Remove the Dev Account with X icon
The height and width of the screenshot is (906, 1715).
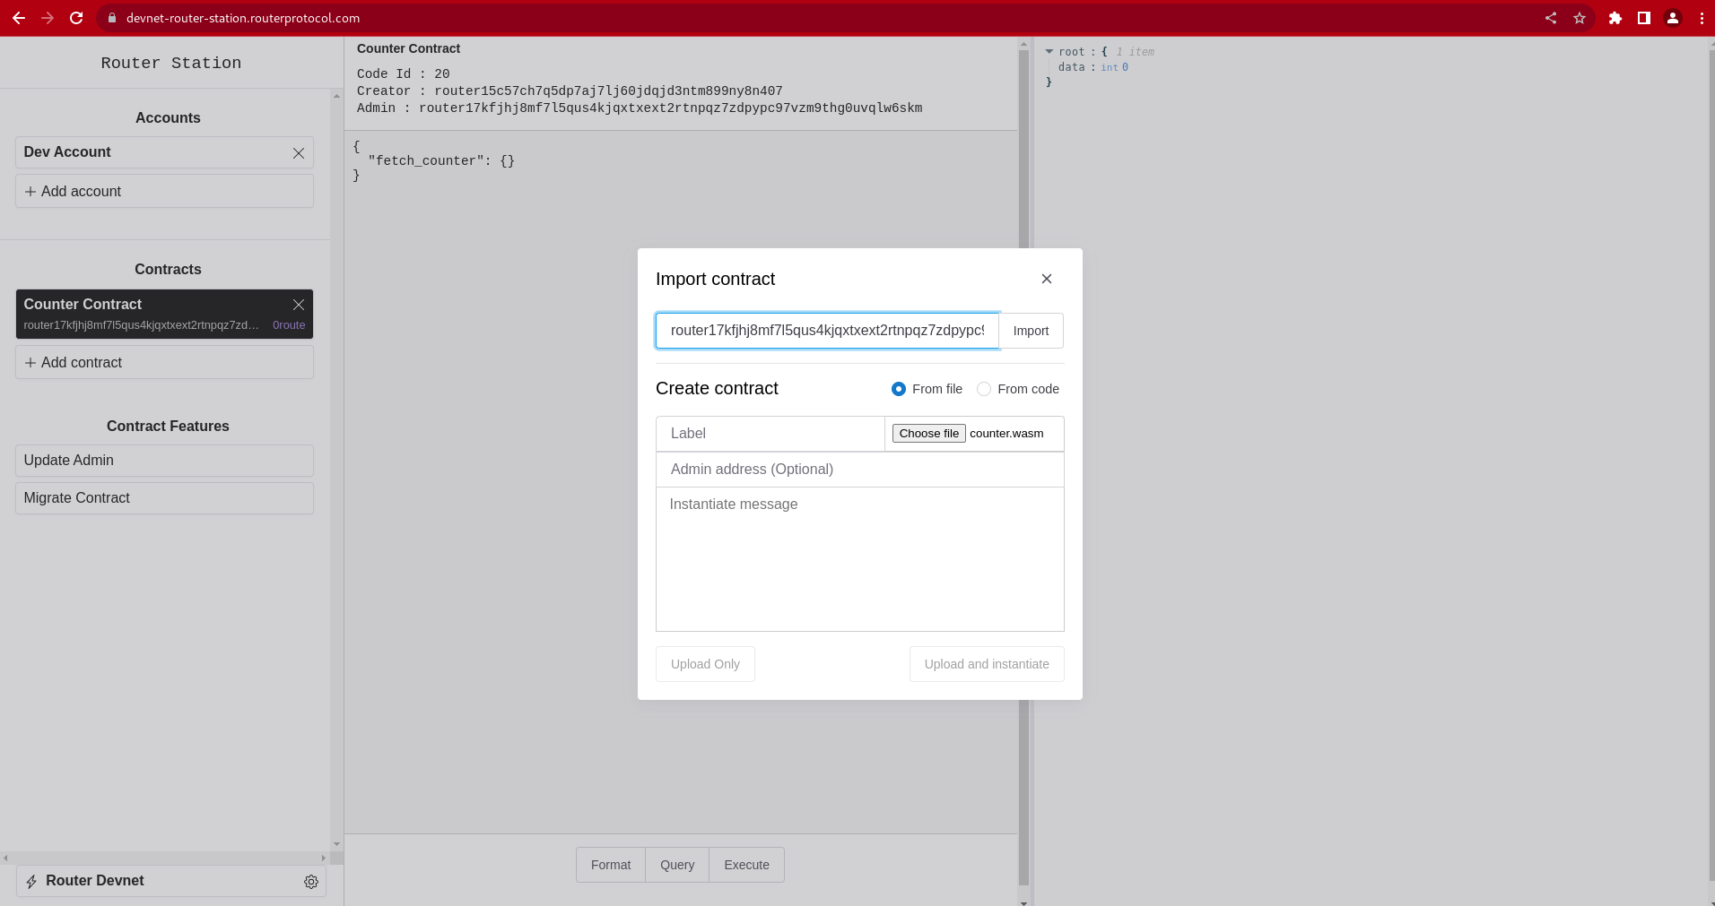299,153
